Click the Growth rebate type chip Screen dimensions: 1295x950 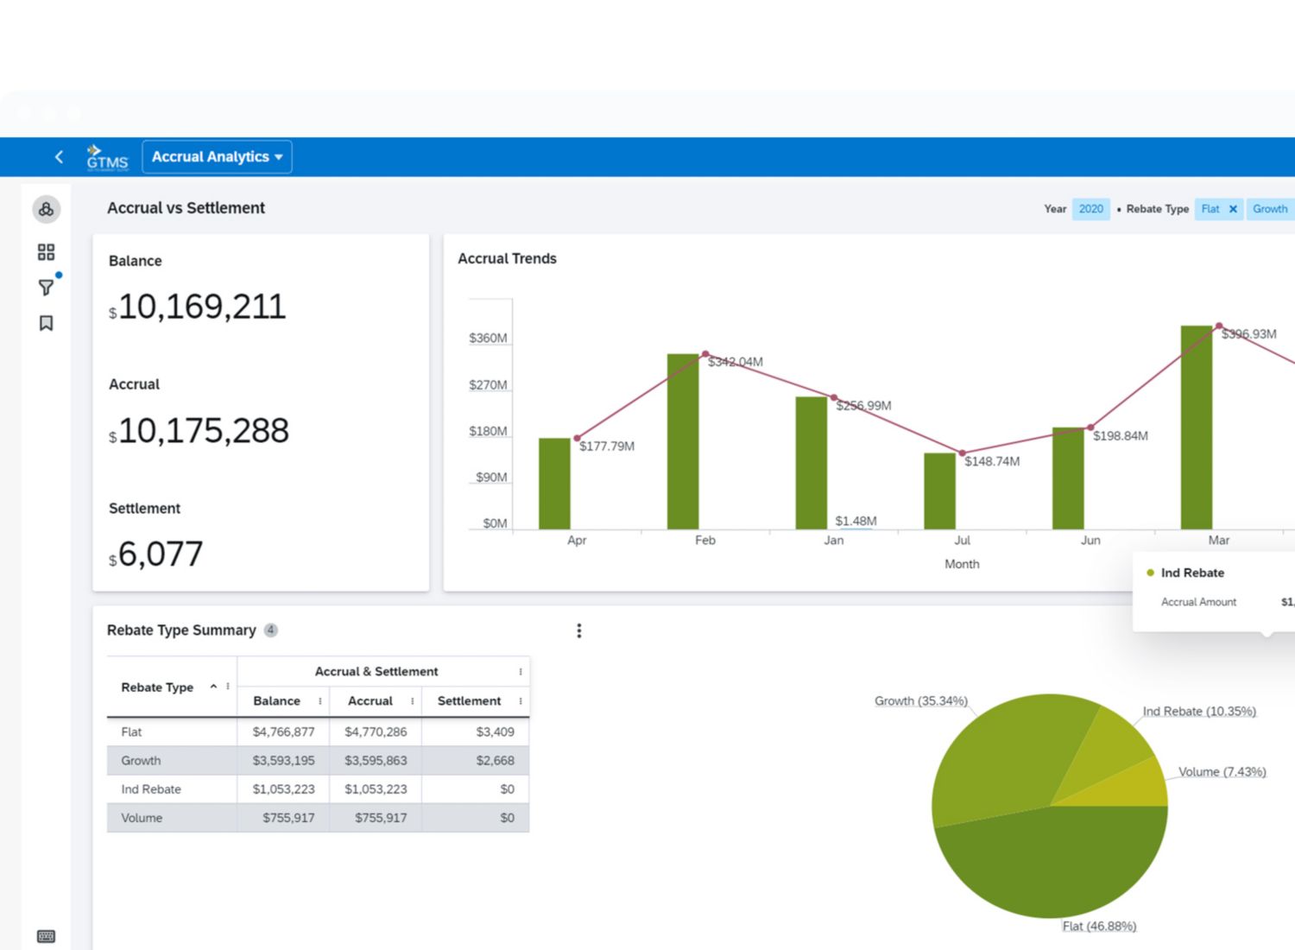(1269, 209)
